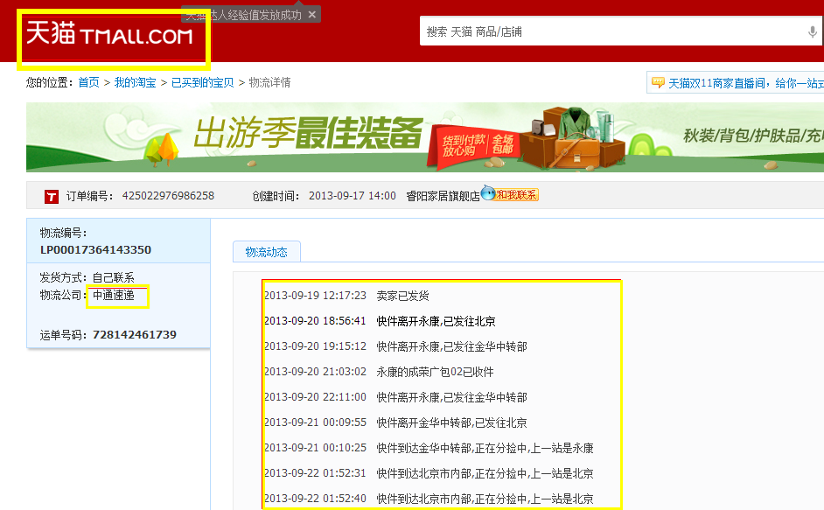Click the 01:52:40 entry 快件到达北京市内部
The width and height of the screenshot is (824, 510).
pyautogui.click(x=485, y=499)
